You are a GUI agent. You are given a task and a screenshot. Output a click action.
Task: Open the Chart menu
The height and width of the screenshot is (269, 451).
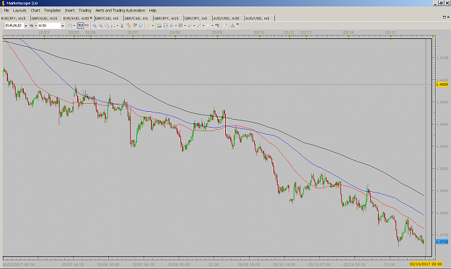pyautogui.click(x=35, y=10)
